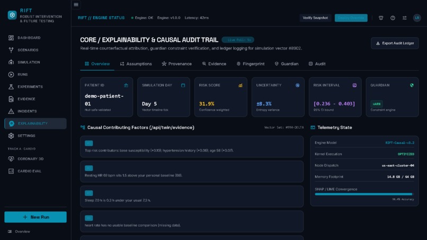Click the Verify Snapshot button

tap(315, 17)
